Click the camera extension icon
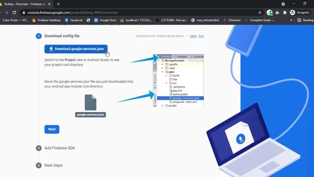 point(277,12)
